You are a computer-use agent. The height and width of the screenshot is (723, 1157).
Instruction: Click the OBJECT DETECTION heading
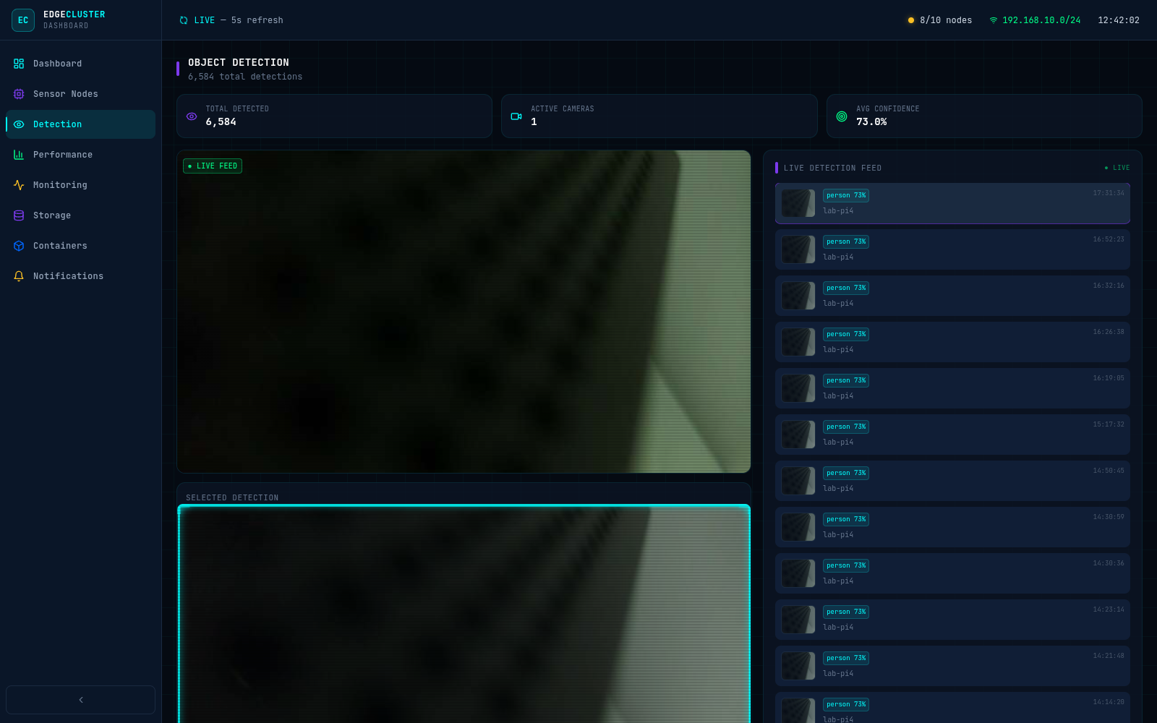click(239, 63)
